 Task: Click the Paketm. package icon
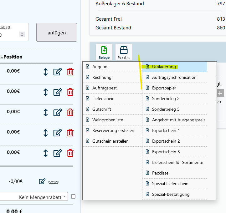click(x=124, y=52)
